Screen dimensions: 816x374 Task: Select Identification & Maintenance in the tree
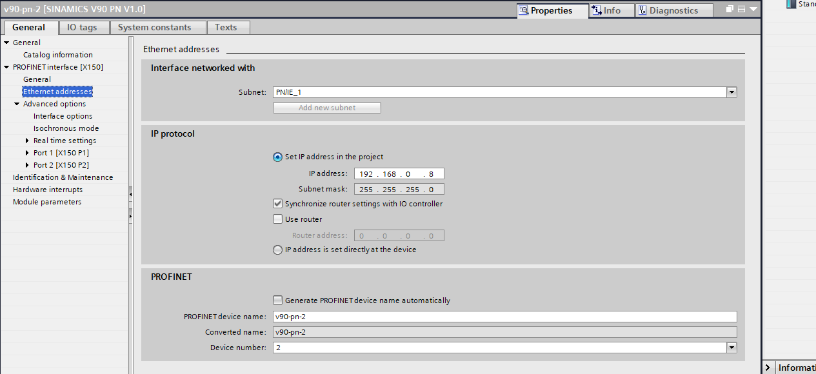click(x=63, y=177)
